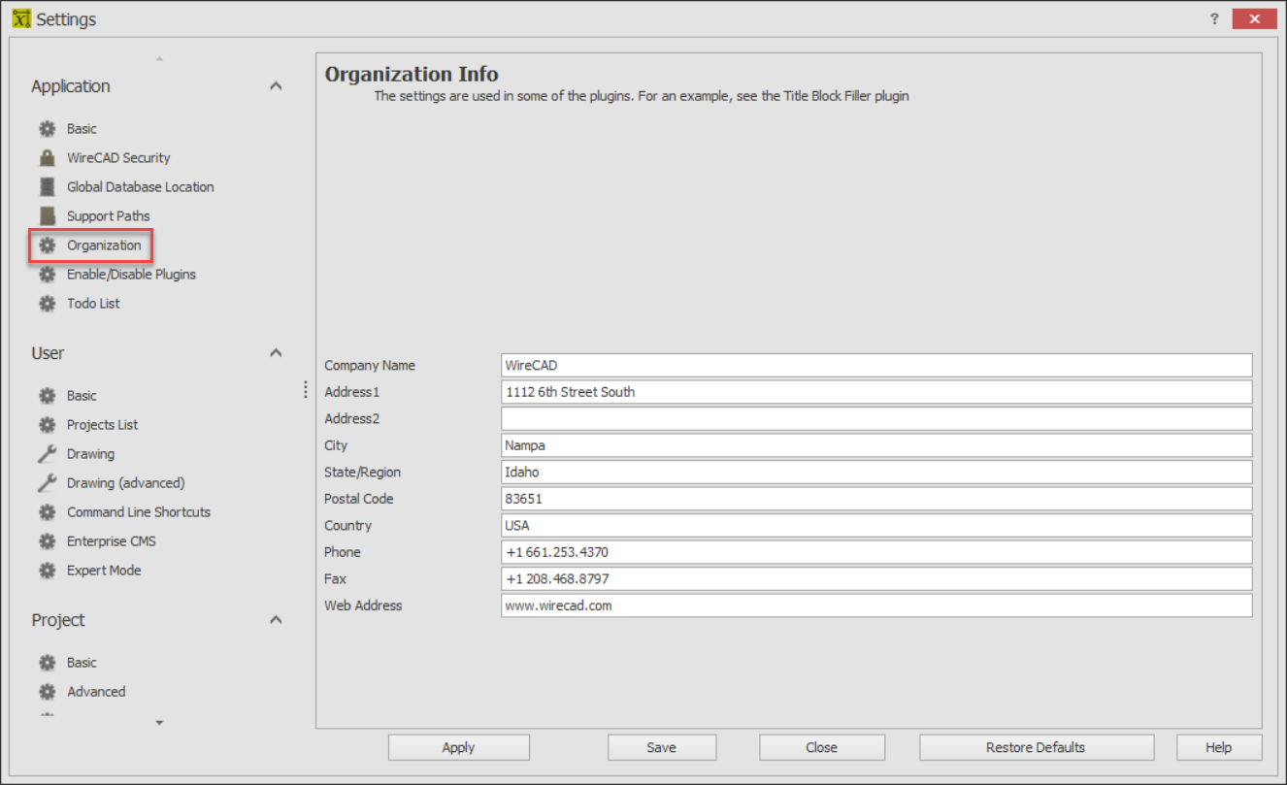Viewport: 1287px width, 785px height.
Task: Click the gear icon beside Project Basic
Action: tap(47, 663)
